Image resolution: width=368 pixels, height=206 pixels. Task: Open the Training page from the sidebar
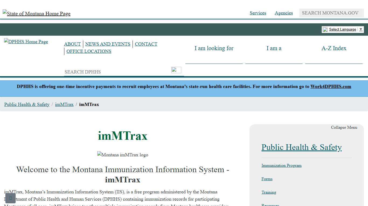click(269, 192)
